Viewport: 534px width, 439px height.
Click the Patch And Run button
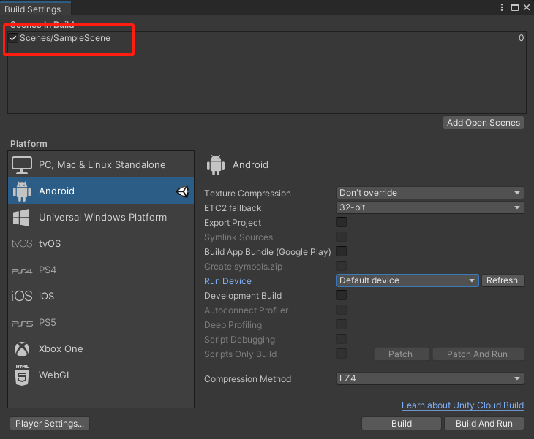[478, 354]
